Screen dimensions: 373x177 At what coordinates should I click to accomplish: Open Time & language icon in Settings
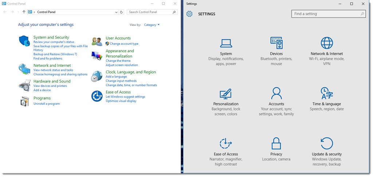327,93
